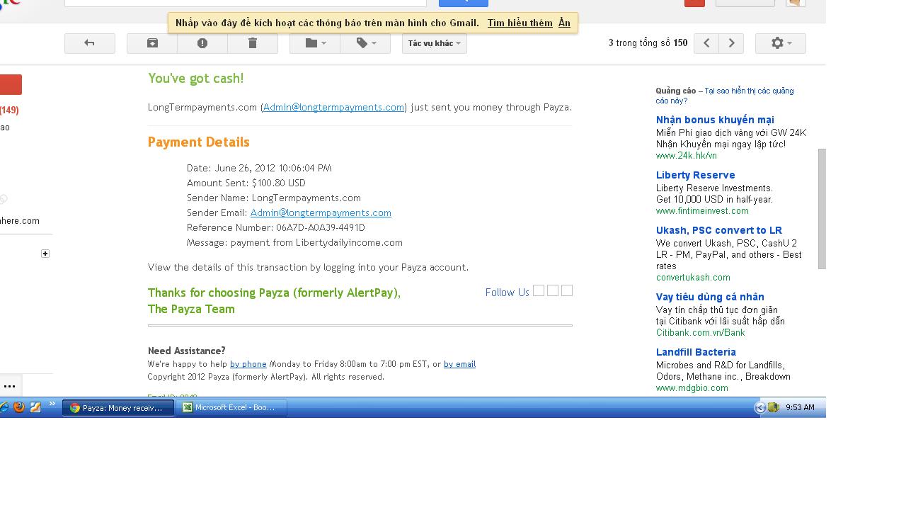Expand quick launch overflow chevron
The width and height of the screenshot is (906, 510).
pos(52,404)
